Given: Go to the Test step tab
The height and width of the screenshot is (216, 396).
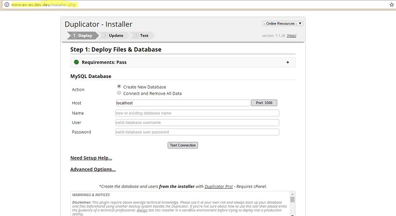Looking at the screenshot, I should click(141, 35).
